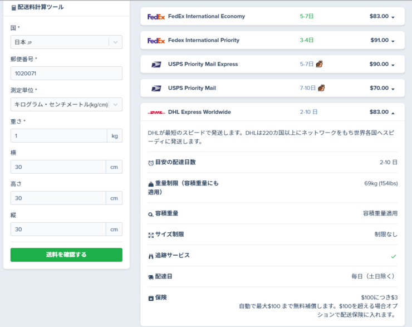Click the USPS eagle logo on the Priority Mail Express row
Viewport: 412px width, 327px height.
point(156,65)
